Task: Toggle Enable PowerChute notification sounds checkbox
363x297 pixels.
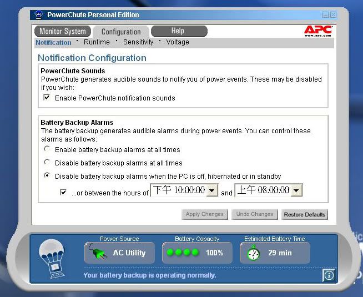Action: click(x=47, y=97)
